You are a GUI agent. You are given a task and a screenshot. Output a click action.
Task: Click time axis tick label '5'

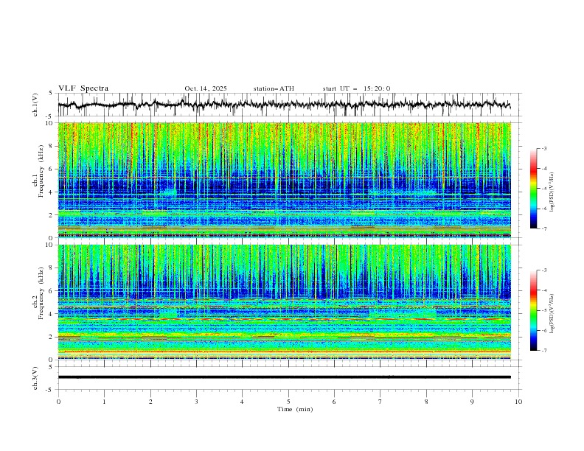coord(288,402)
